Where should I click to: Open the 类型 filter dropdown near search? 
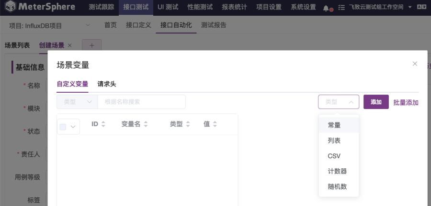click(x=77, y=102)
